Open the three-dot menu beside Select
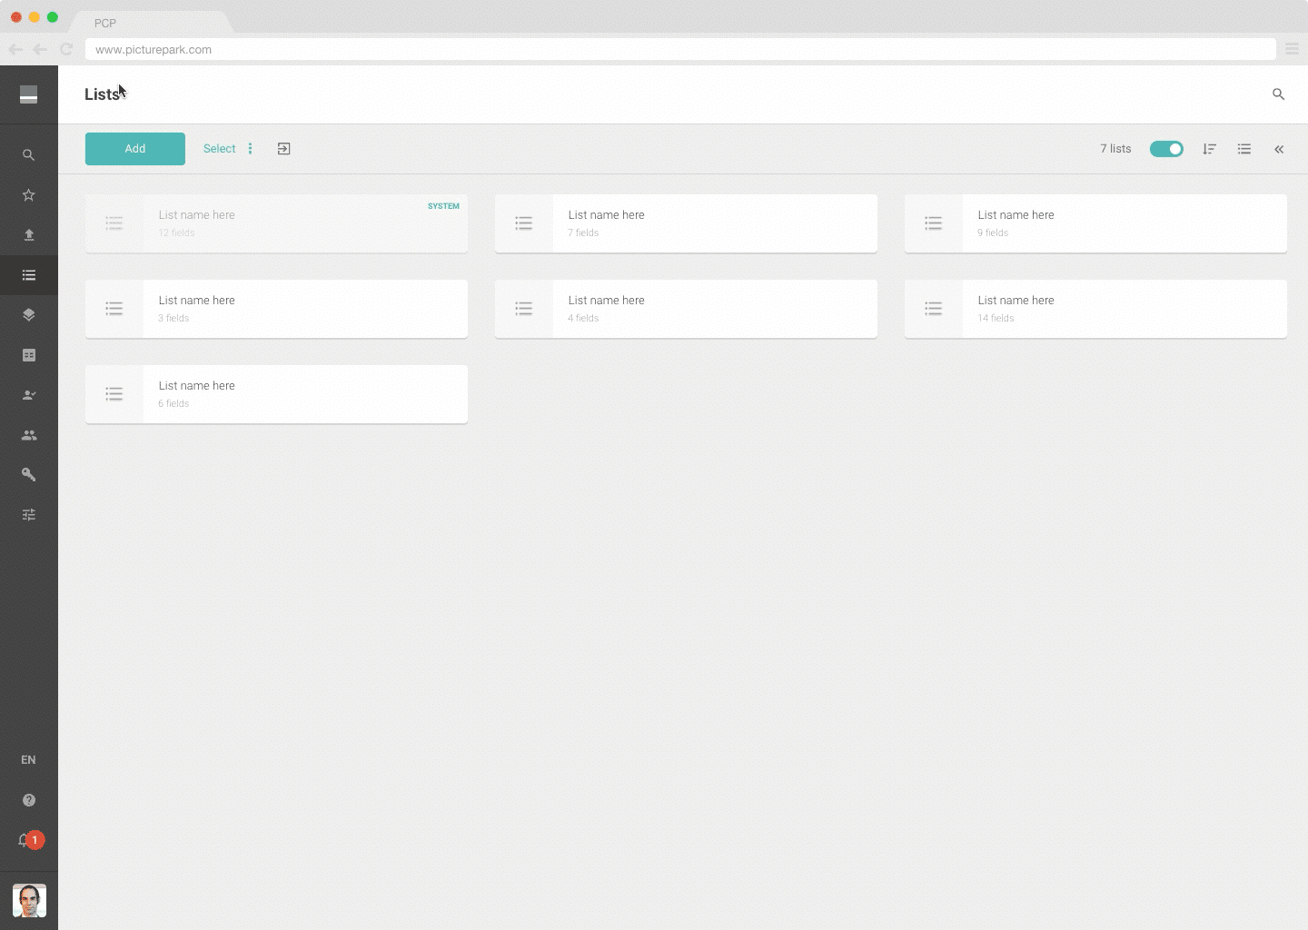This screenshot has width=1308, height=930. click(251, 149)
